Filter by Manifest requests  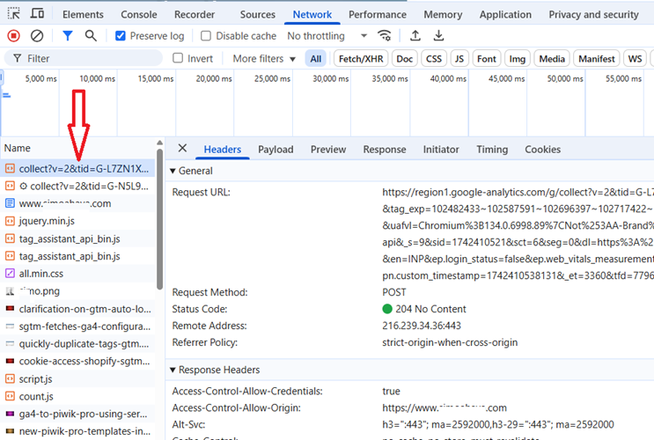coord(597,59)
